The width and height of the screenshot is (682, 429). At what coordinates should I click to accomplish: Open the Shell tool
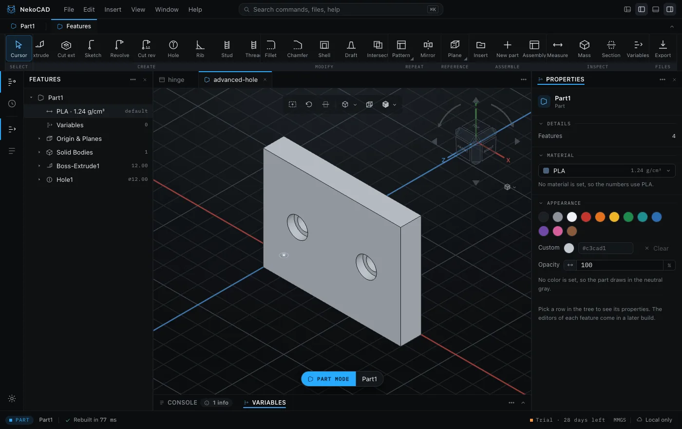pyautogui.click(x=324, y=49)
